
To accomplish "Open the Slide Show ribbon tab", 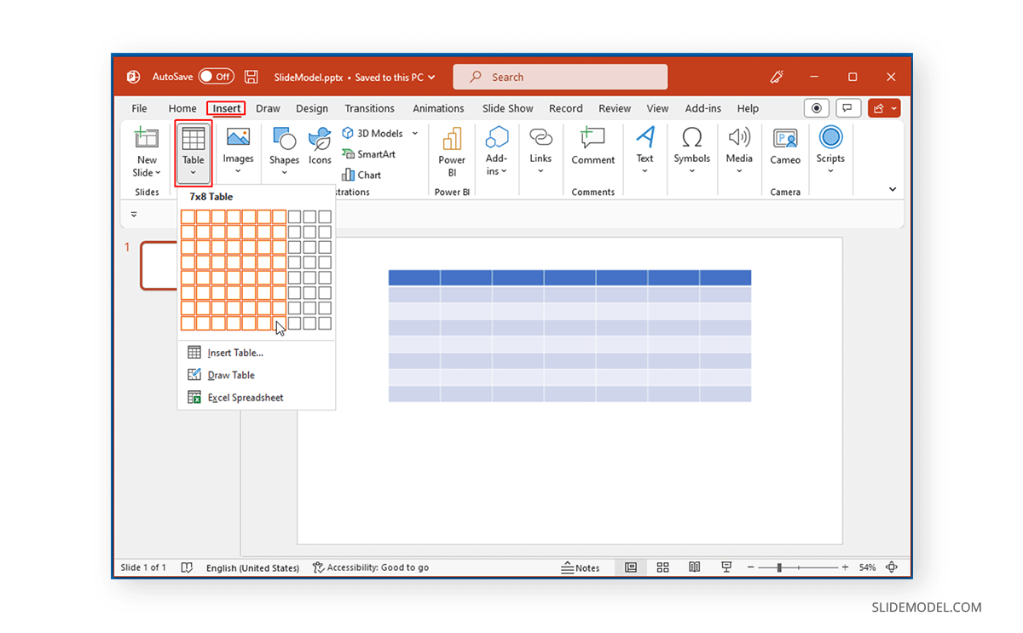I will click(507, 108).
